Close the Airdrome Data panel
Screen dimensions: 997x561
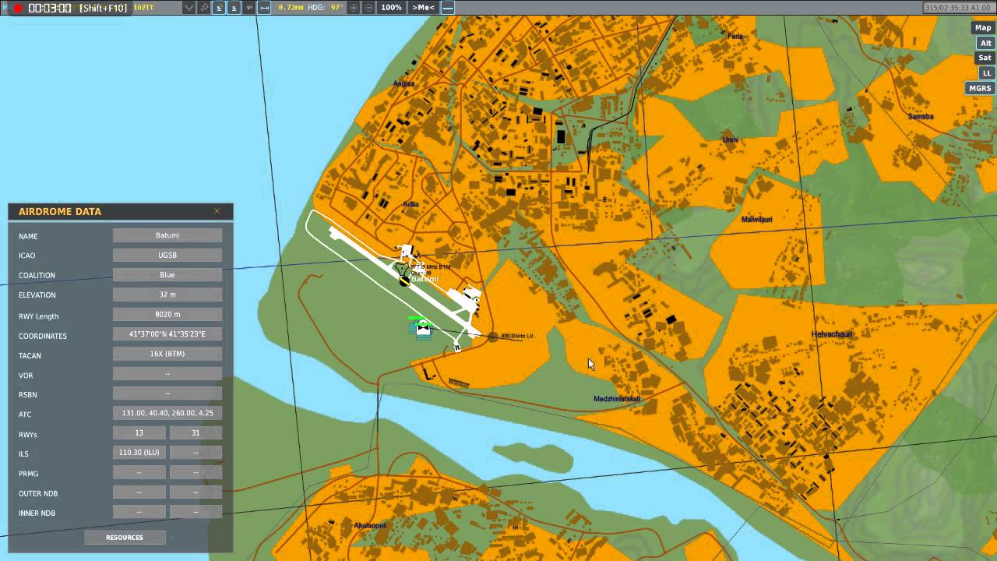[x=217, y=211]
